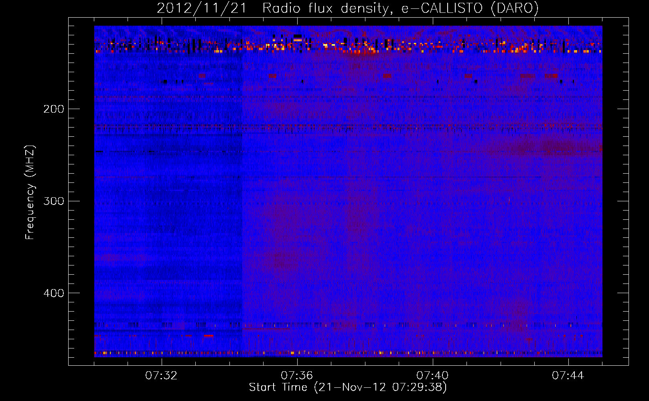
Task: Click the 200 frequency tick label
Action: tap(54, 109)
